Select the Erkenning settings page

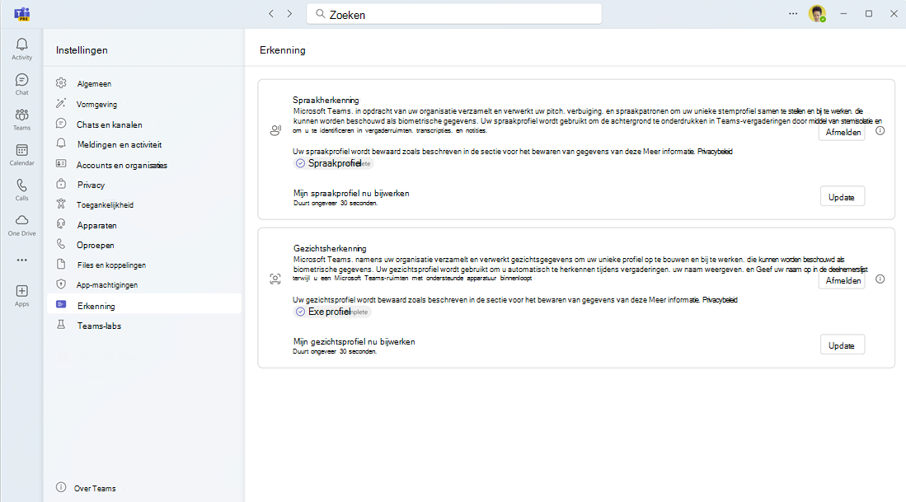[x=144, y=305]
